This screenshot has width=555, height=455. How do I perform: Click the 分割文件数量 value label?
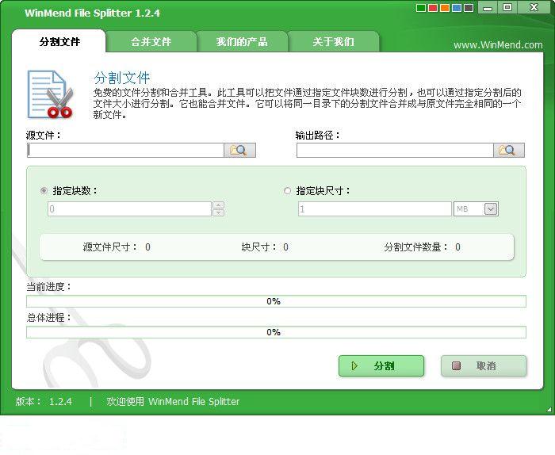coord(423,247)
